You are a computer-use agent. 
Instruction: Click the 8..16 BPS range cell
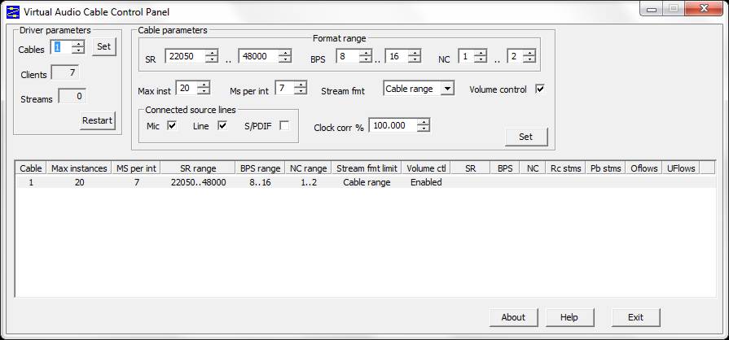click(x=261, y=182)
